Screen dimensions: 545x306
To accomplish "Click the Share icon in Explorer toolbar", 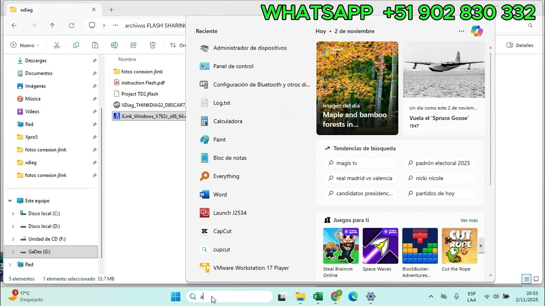I will [x=133, y=45].
